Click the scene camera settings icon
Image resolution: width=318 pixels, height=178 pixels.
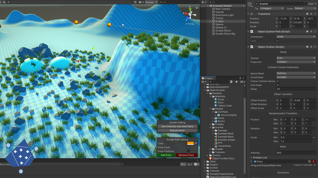point(141,2)
